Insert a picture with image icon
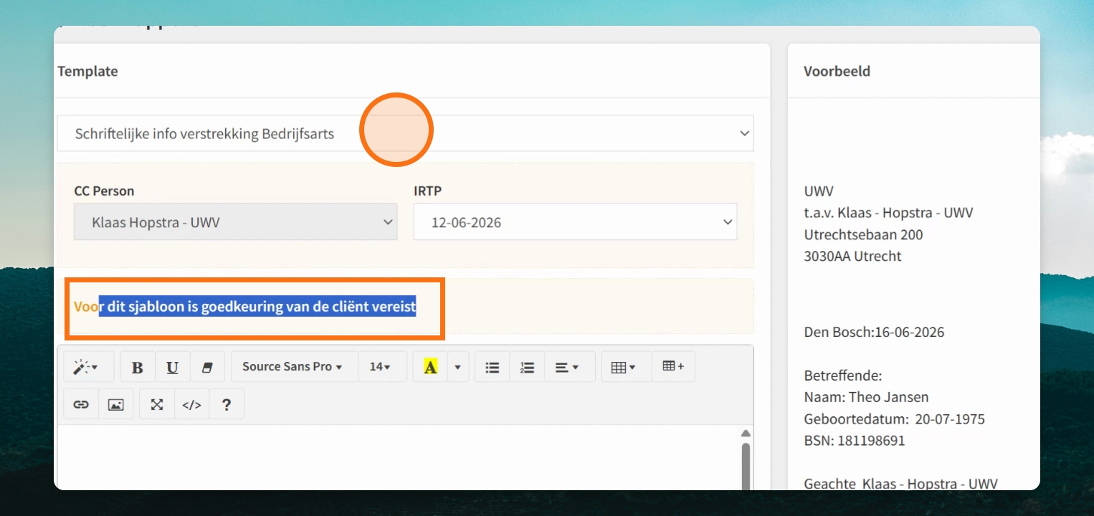 pyautogui.click(x=116, y=404)
